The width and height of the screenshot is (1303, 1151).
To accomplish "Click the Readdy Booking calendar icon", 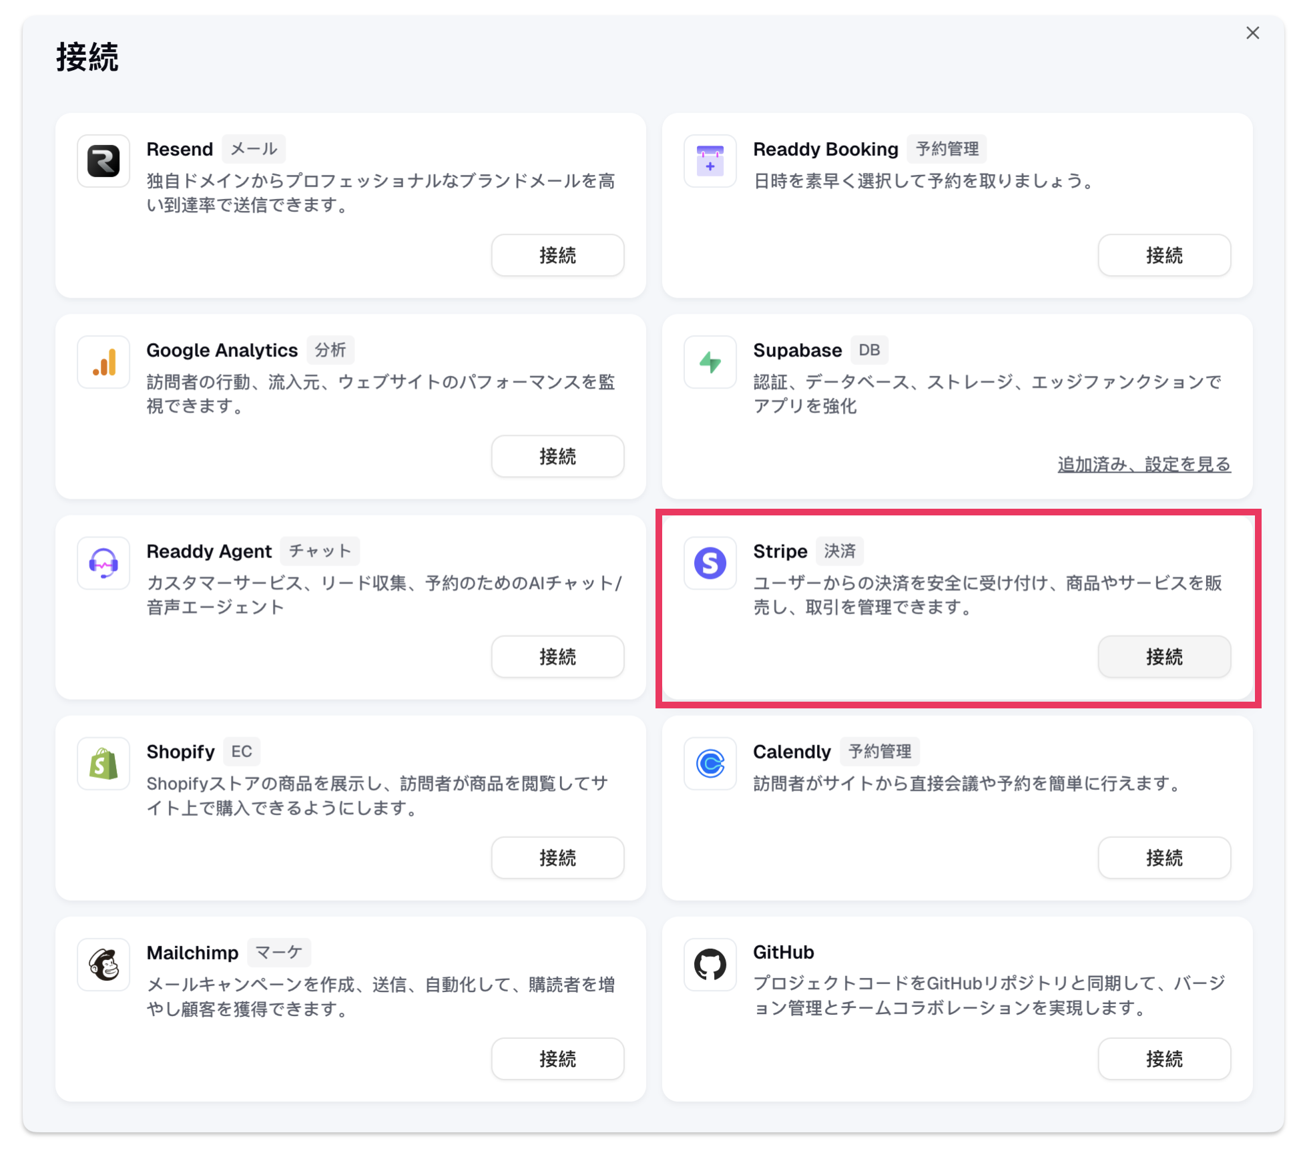I will 710,161.
